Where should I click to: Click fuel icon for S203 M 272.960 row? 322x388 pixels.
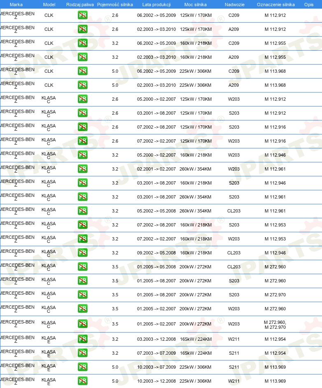tap(82, 281)
